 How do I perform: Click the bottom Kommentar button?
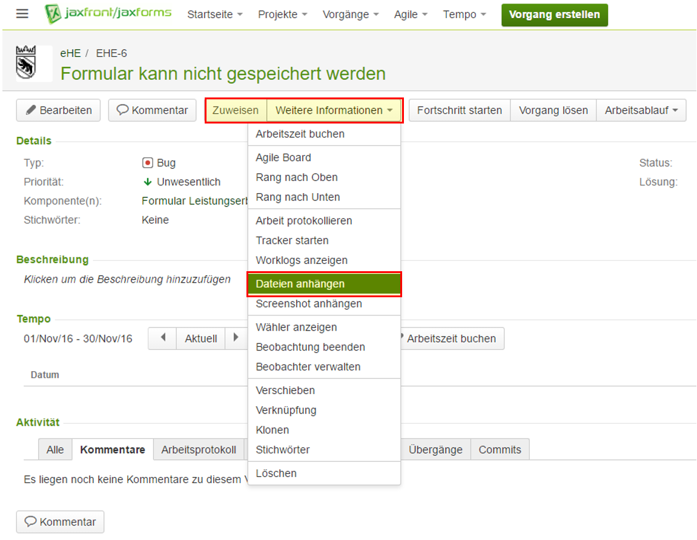click(60, 522)
